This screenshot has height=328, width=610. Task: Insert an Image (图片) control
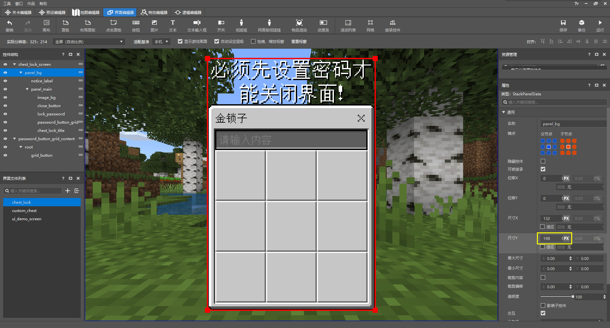click(x=154, y=25)
